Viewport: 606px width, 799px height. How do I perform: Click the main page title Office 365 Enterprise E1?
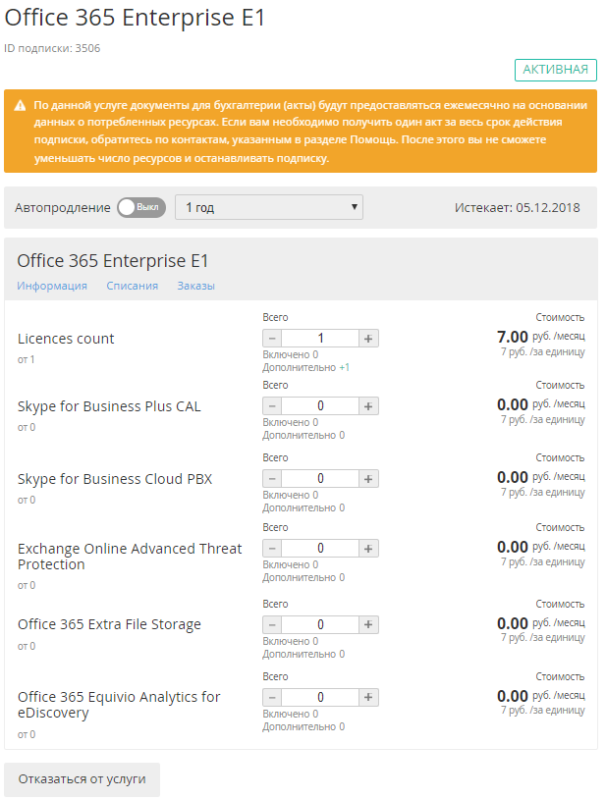click(136, 18)
